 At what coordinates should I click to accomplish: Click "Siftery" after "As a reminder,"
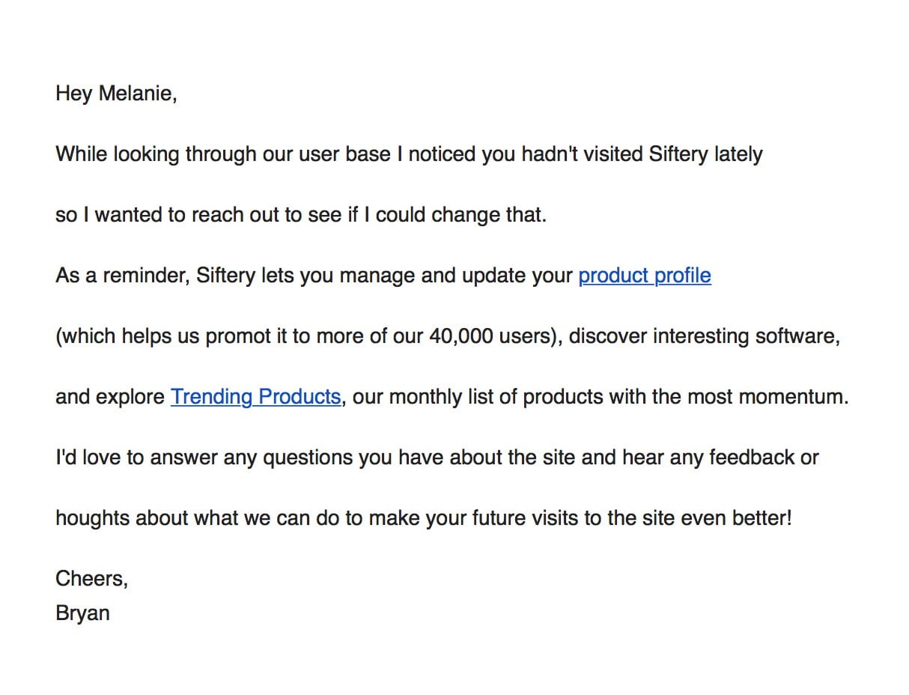point(225,276)
